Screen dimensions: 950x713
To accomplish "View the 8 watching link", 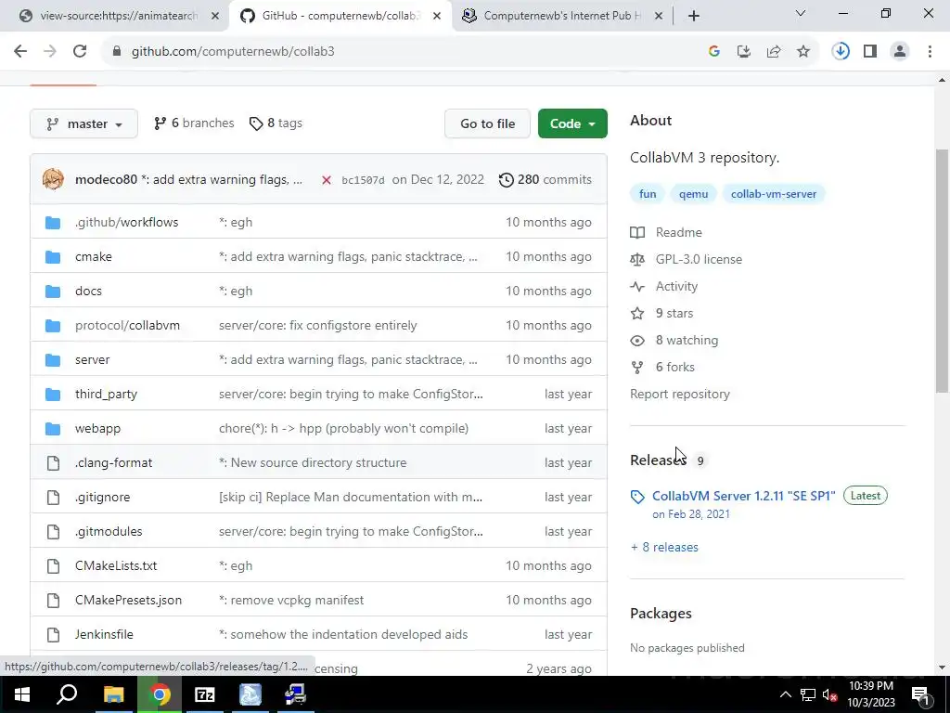I will pyautogui.click(x=687, y=340).
